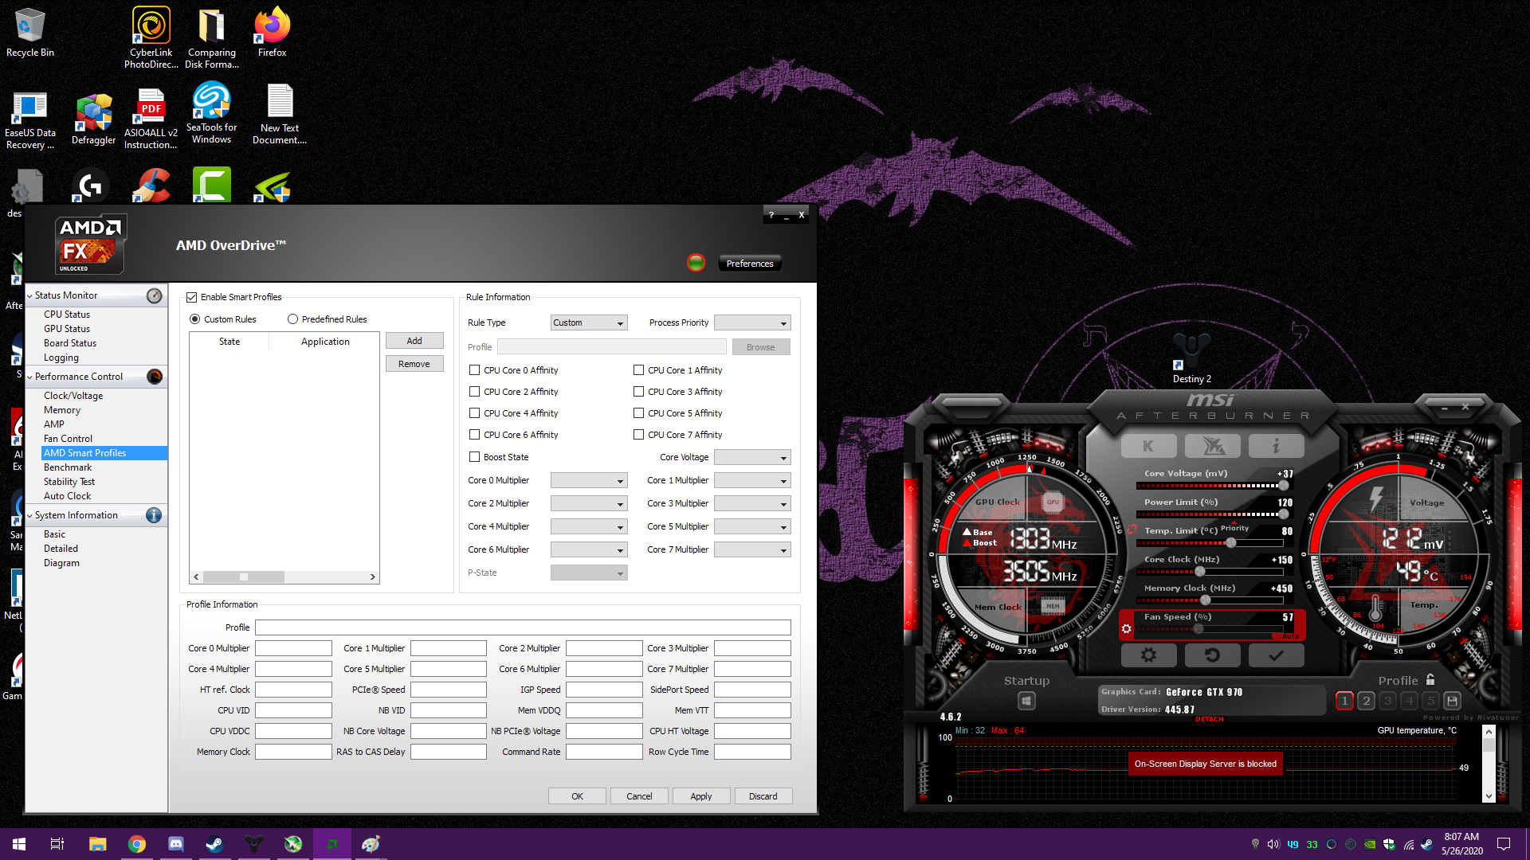Toggle power and temp limit link icon
1530x860 pixels.
[1132, 529]
